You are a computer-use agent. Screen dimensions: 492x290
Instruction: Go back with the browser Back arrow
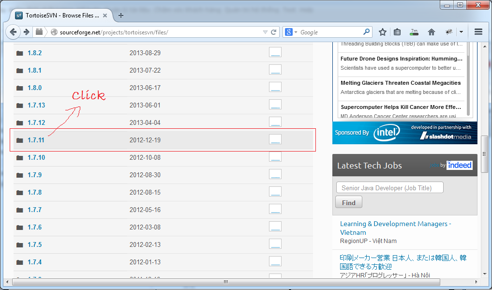(x=13, y=32)
